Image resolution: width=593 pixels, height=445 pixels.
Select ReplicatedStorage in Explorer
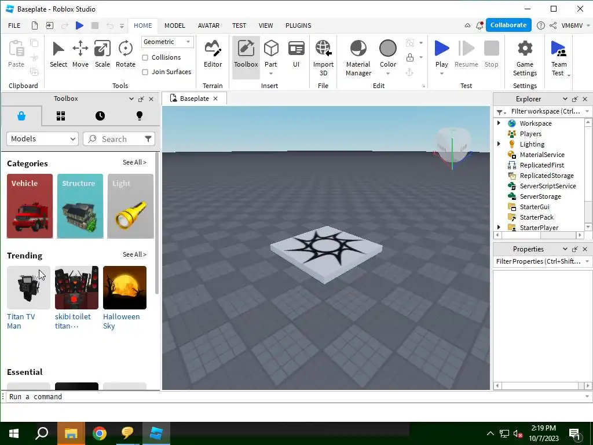(547, 176)
